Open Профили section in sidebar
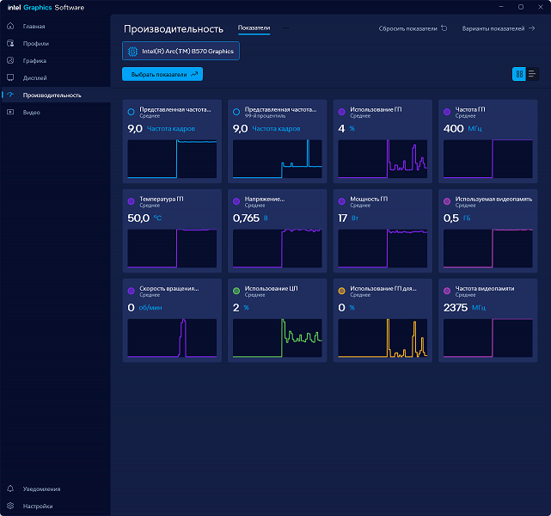The width and height of the screenshot is (551, 516). [35, 44]
